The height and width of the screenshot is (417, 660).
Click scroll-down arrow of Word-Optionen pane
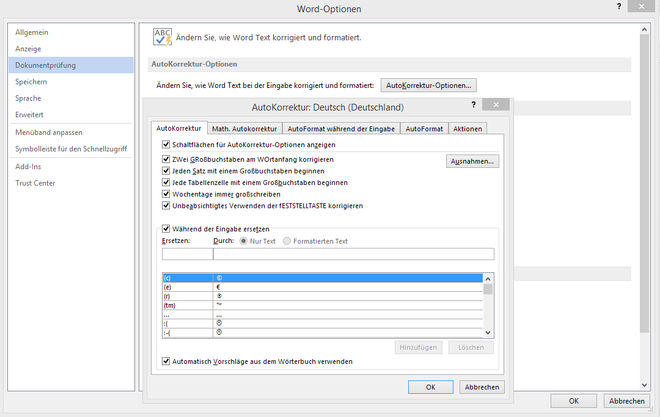click(x=644, y=385)
